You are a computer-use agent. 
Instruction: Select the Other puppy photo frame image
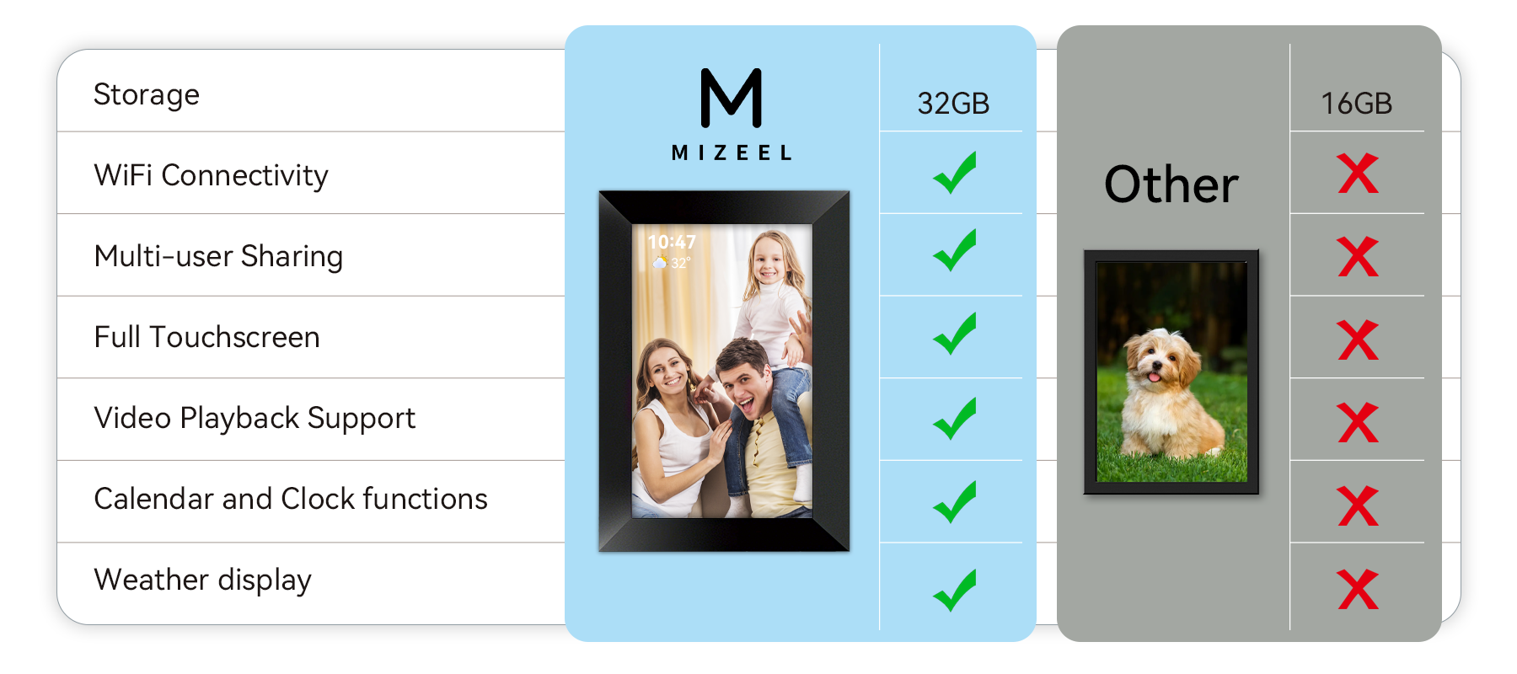tap(1171, 372)
